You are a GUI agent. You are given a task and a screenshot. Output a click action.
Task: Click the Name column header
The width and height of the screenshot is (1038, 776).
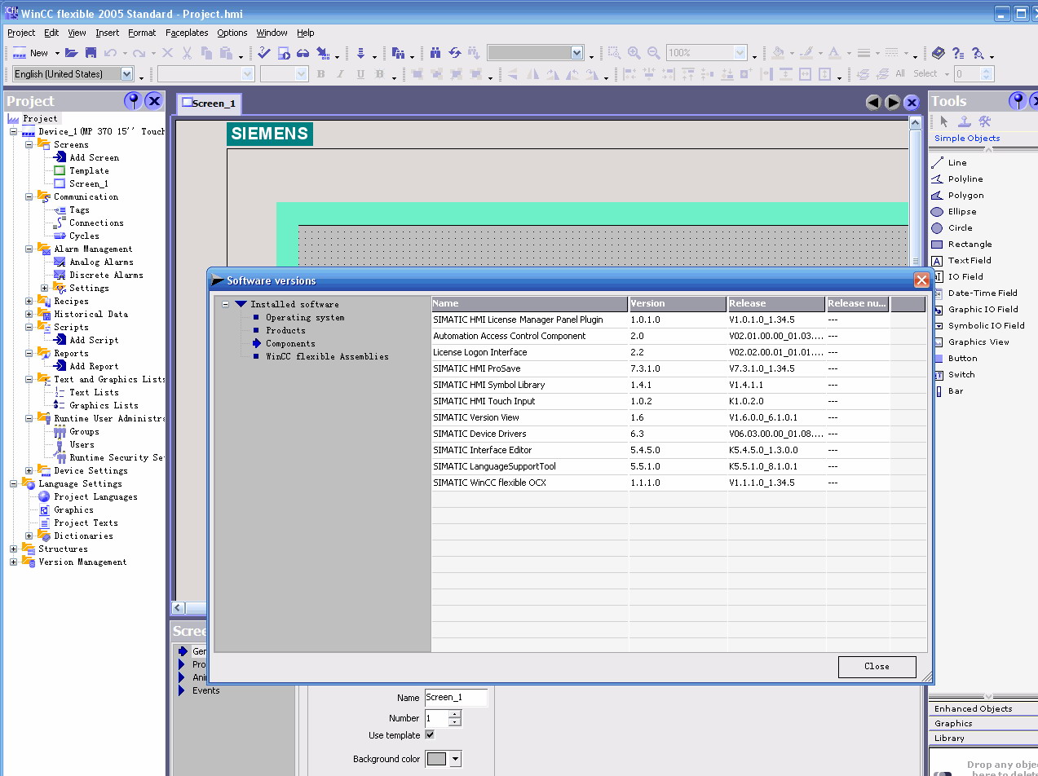click(x=530, y=304)
